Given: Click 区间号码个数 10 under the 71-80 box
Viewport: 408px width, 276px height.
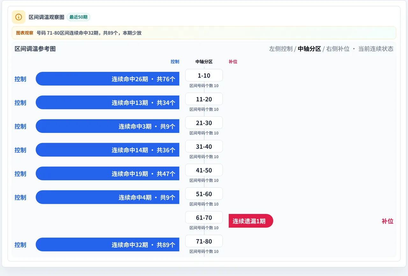Looking at the screenshot, I should (x=204, y=252).
